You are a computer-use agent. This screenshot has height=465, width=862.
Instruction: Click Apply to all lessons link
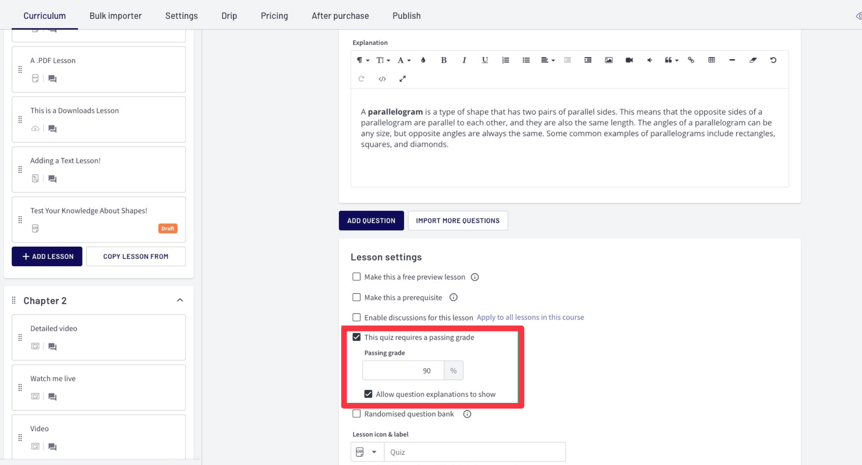530,317
